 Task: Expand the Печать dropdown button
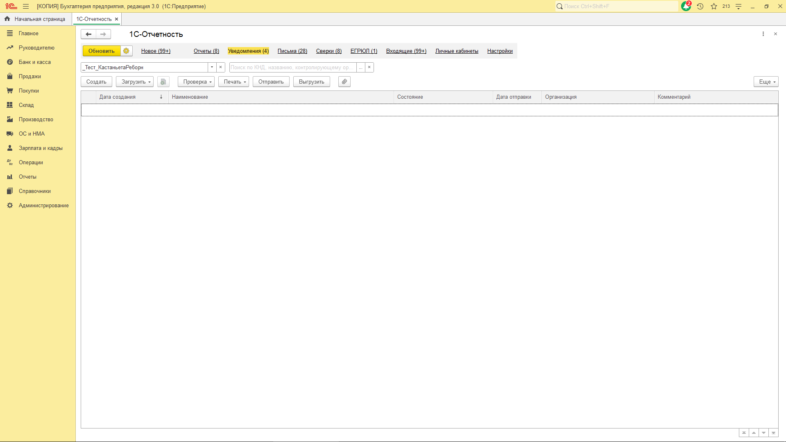(x=233, y=82)
